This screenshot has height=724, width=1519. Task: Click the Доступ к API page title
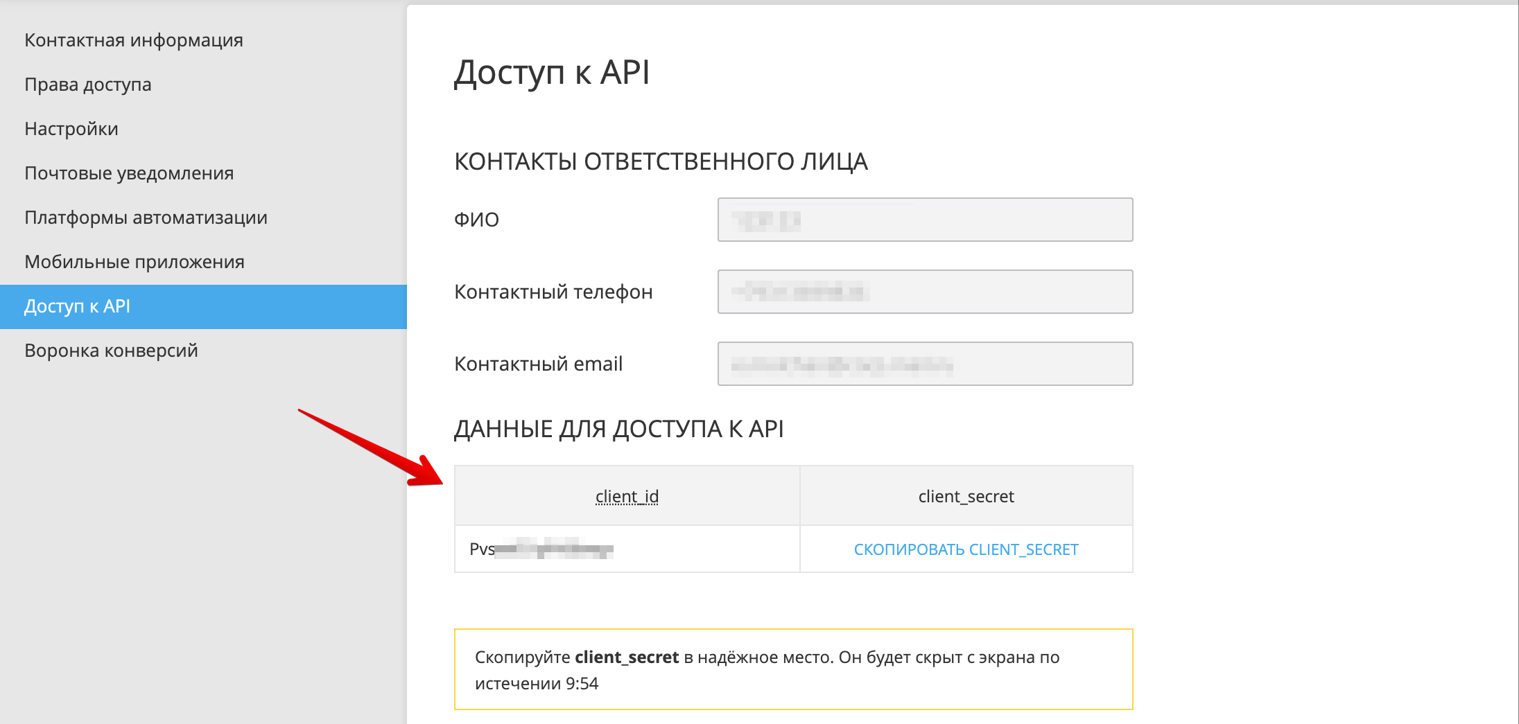tap(552, 73)
